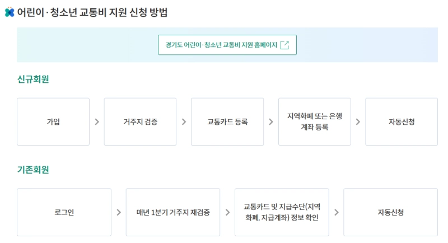The image size is (448, 243).
Task: Open the 경기도 어린이·청소년 교통비 지원 홈페이지 link
Action: [227, 45]
